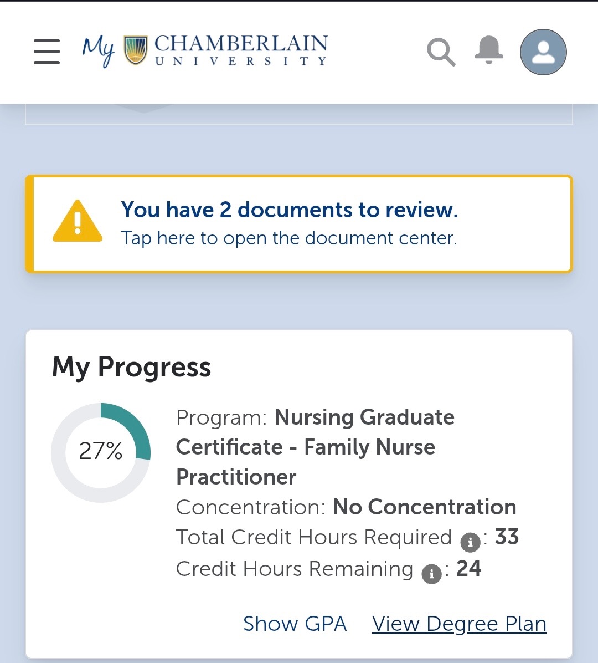Click the 27% progress donut chart
598x663 pixels.
tap(101, 452)
